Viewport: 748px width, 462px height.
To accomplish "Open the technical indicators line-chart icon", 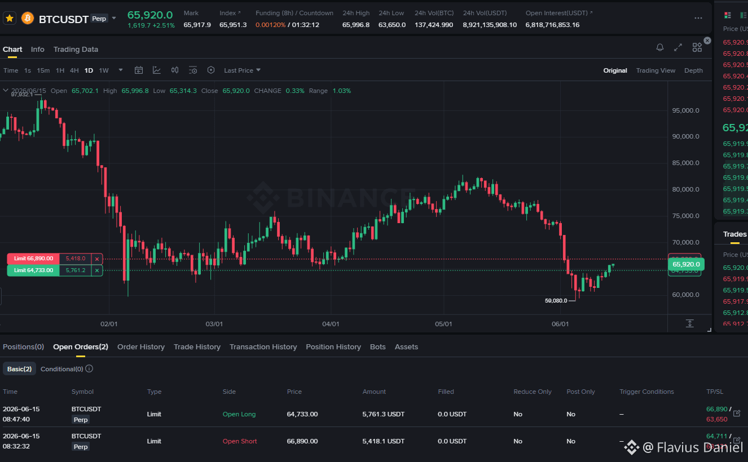I will point(157,70).
